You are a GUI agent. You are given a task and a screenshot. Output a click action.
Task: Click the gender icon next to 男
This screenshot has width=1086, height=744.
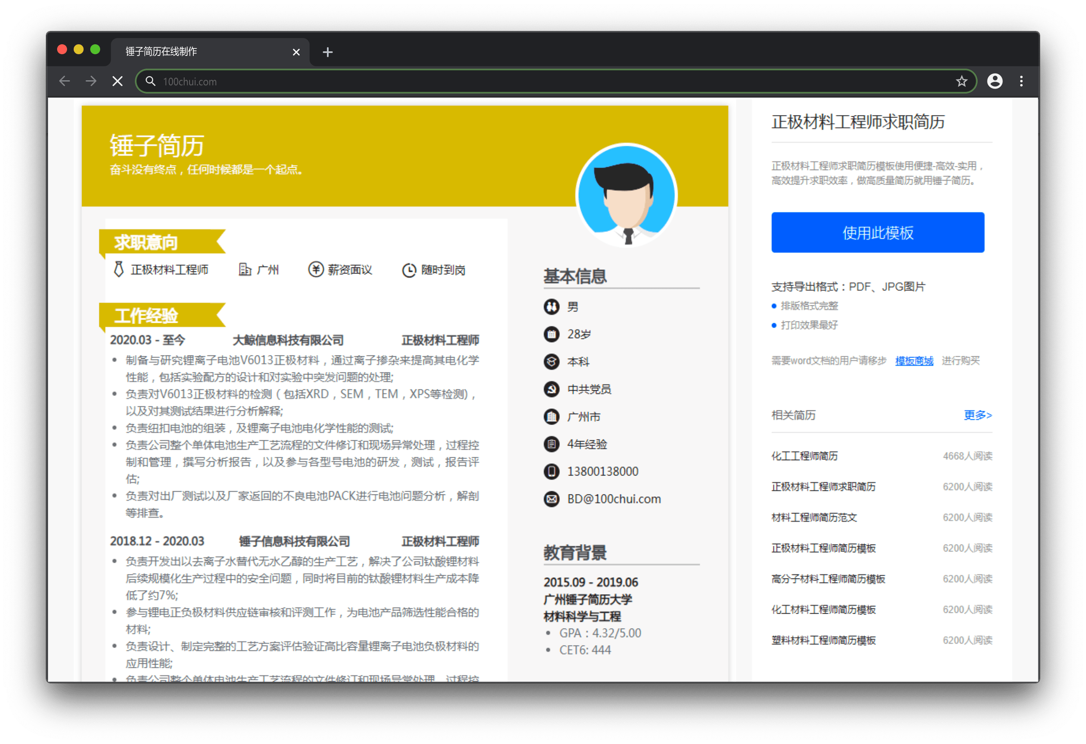point(551,307)
